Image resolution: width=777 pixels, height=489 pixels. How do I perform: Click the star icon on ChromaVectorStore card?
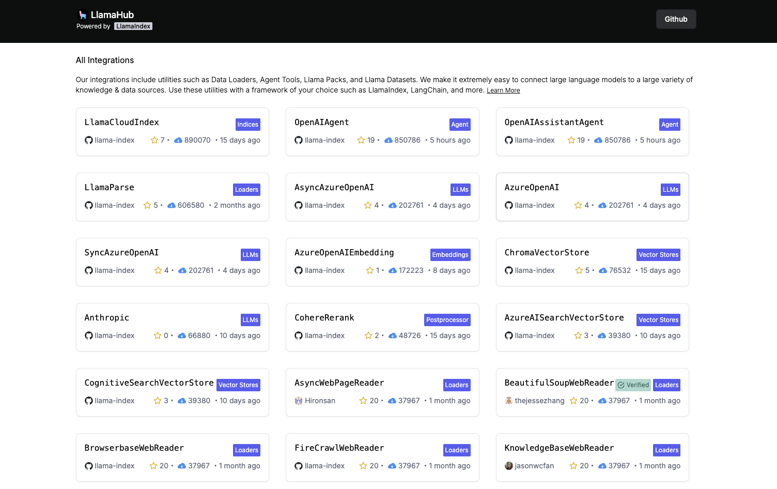[579, 270]
